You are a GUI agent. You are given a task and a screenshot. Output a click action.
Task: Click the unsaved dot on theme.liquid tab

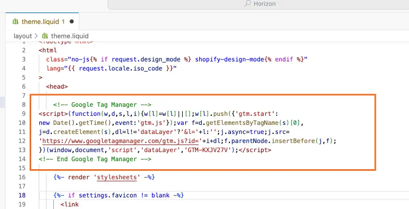tap(72, 22)
